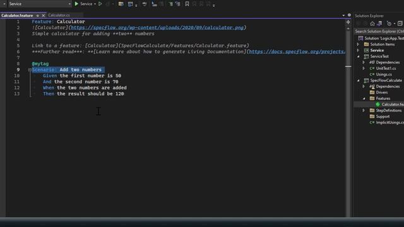The height and width of the screenshot is (227, 404).
Task: Select Calculator.feature in Solution Explorer
Action: [x=393, y=104]
